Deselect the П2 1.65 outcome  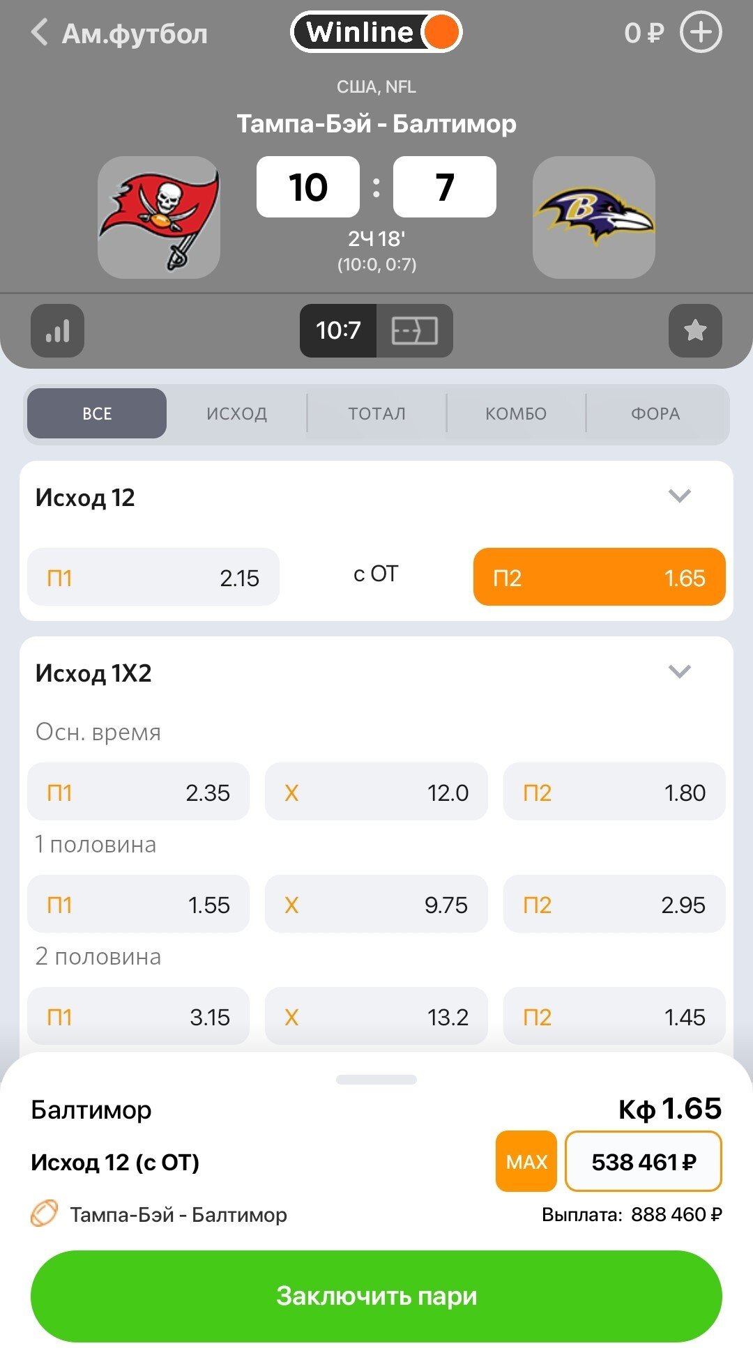[599, 577]
